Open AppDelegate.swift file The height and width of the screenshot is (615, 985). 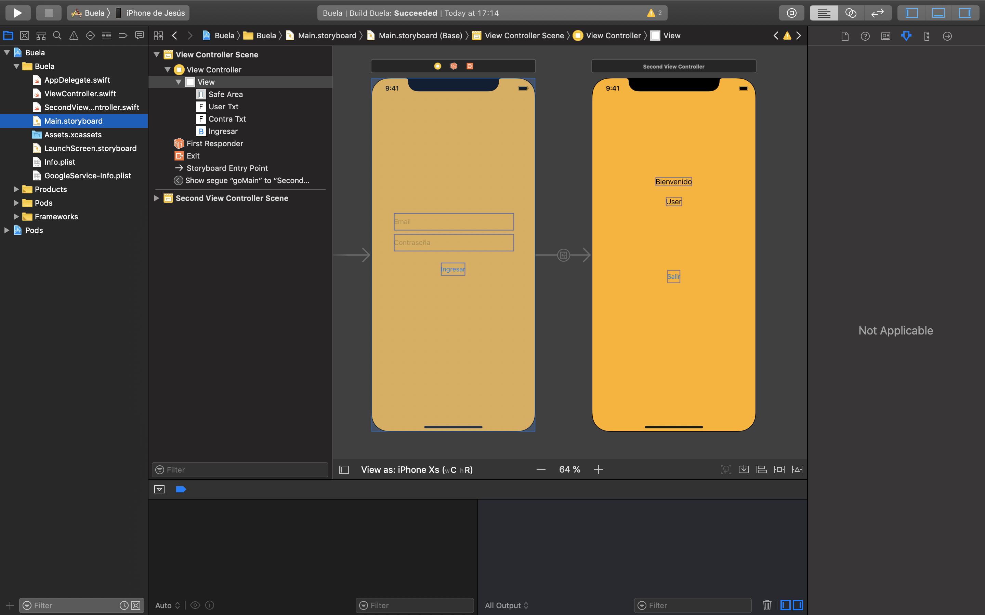(x=77, y=80)
